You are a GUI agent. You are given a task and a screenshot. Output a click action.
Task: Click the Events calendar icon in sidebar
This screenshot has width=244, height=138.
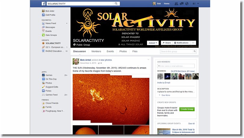pyautogui.click(x=43, y=31)
